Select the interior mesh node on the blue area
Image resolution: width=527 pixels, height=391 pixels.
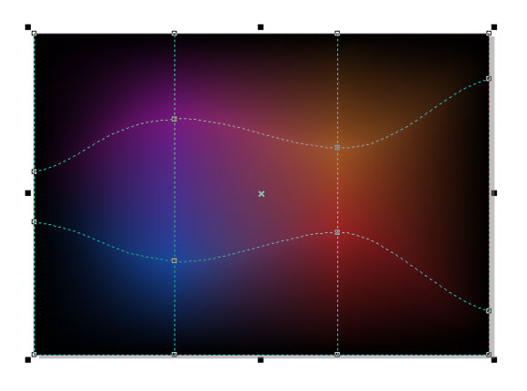174,260
